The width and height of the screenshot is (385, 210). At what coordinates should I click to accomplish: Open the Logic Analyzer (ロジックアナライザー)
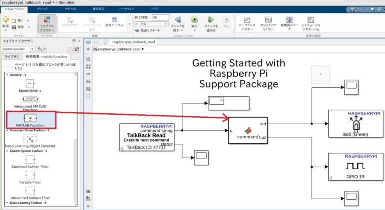pyautogui.click(x=269, y=23)
